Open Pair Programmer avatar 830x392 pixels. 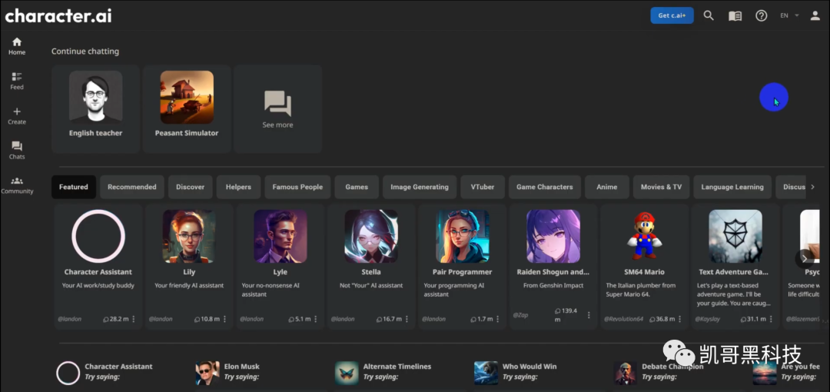[462, 236]
